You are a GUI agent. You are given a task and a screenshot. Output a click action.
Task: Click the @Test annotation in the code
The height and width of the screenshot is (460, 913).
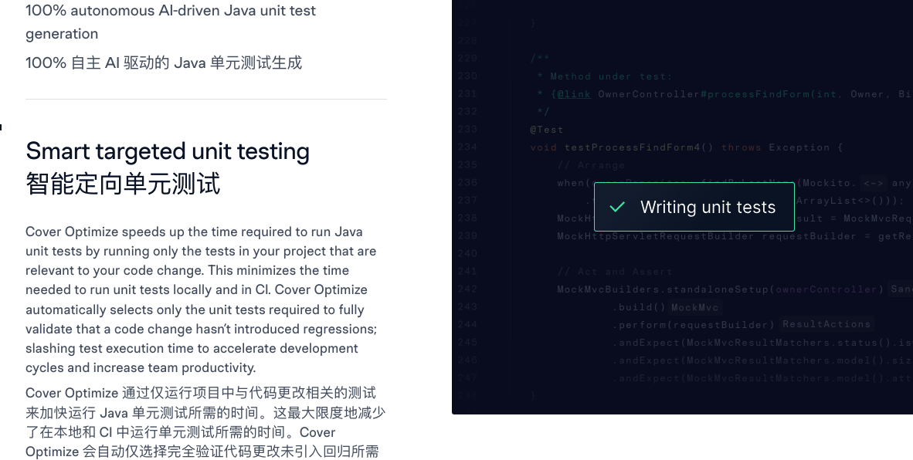pos(547,130)
